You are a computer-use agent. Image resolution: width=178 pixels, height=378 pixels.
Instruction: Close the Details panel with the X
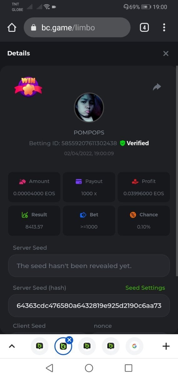click(166, 54)
